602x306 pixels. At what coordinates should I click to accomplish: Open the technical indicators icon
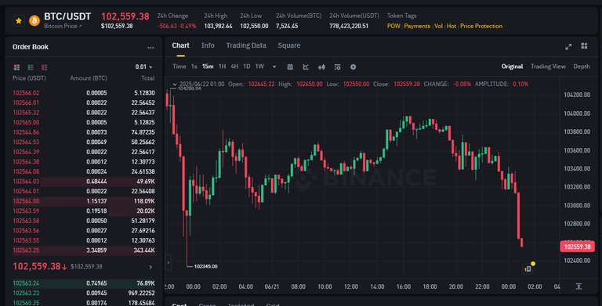point(306,67)
